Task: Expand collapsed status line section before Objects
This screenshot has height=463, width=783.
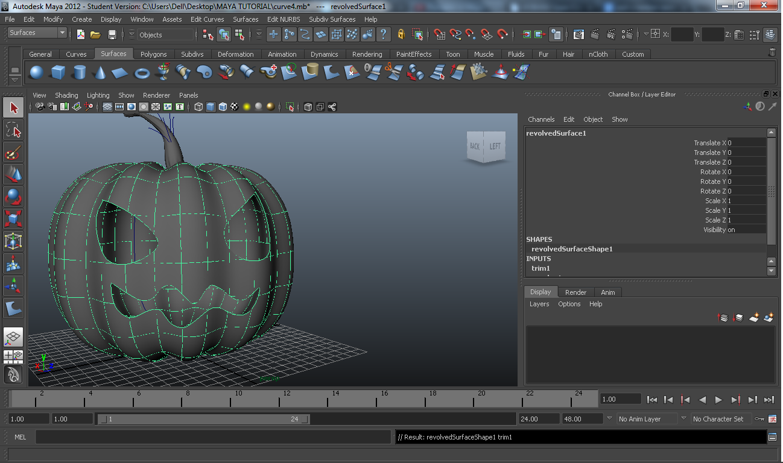Action: coord(132,34)
